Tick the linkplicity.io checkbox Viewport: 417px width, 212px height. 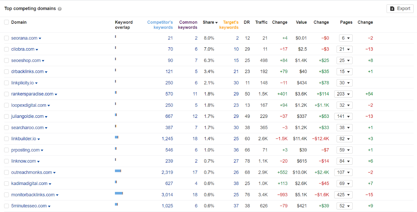click(7, 83)
